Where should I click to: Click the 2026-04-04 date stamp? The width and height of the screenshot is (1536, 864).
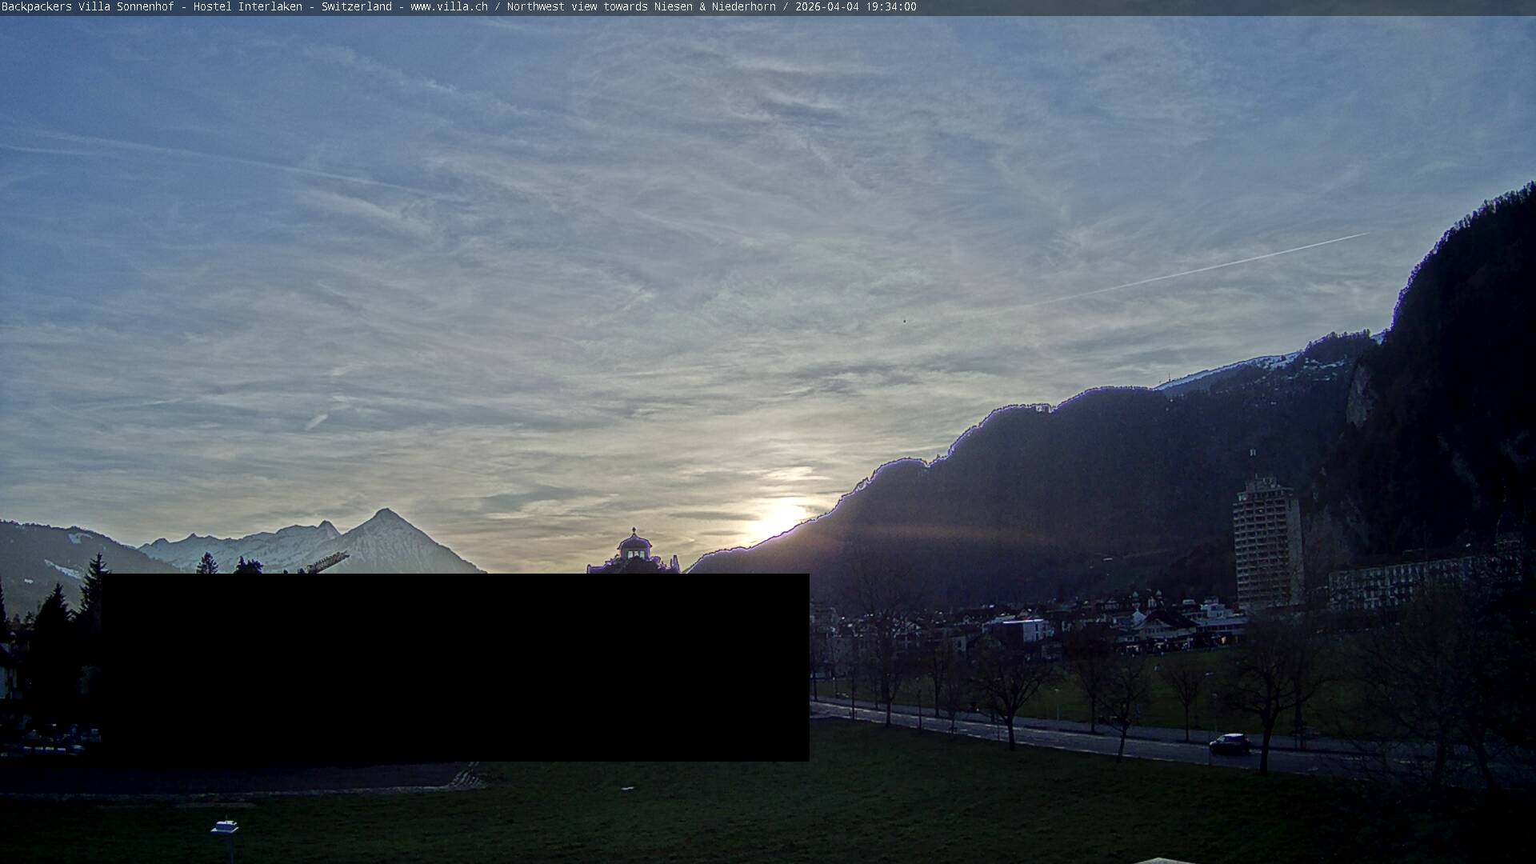pyautogui.click(x=829, y=8)
